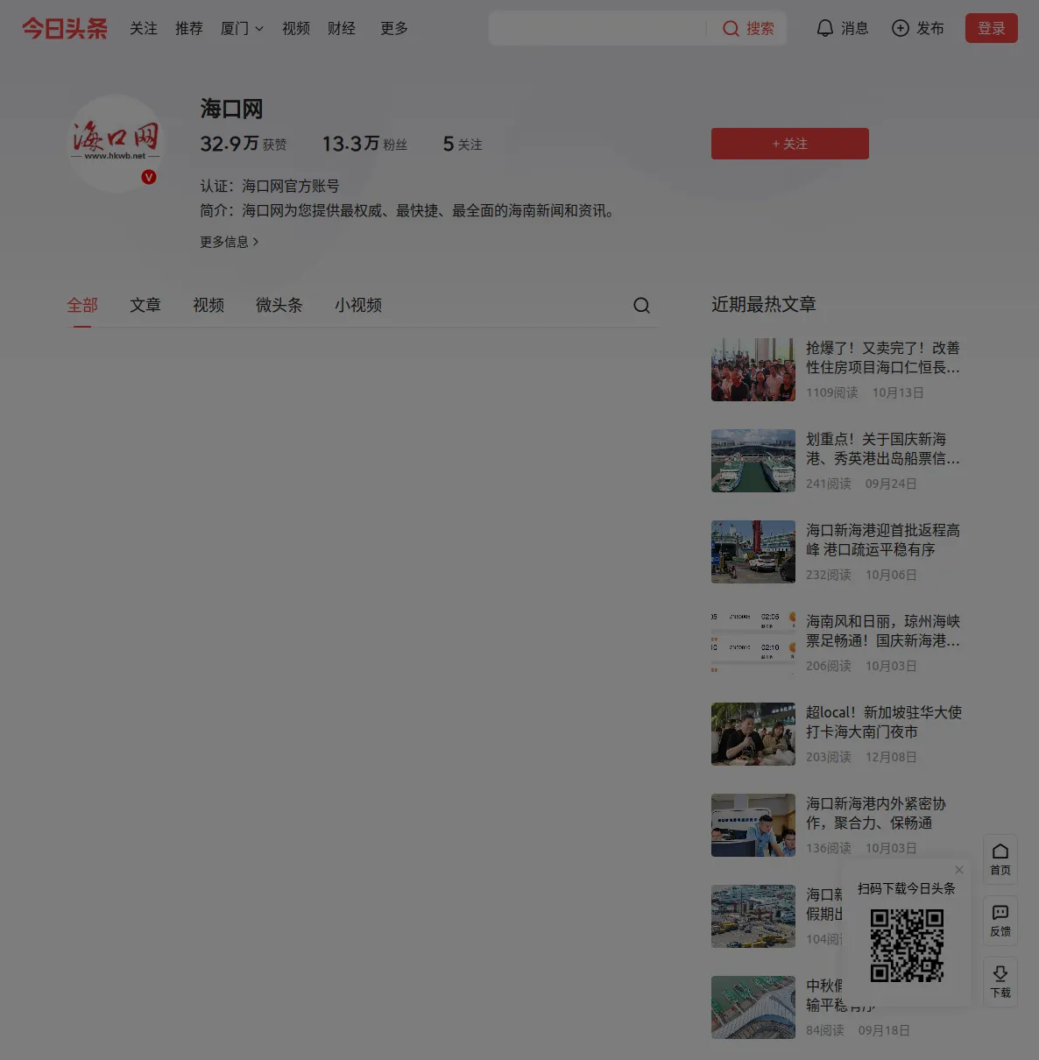
Task: Expand the 更多 navigation menu
Action: pos(394,29)
